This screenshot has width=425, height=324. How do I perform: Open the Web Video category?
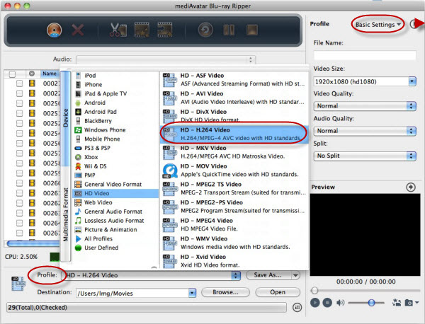[115, 202]
